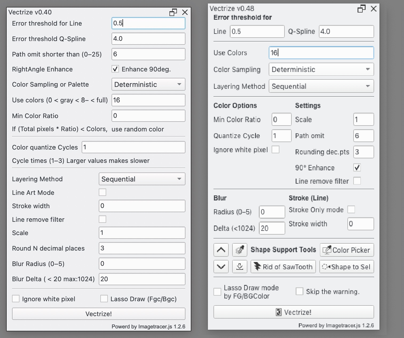Image resolution: width=404 pixels, height=338 pixels.
Task: Check Ignore white pixel in Vectrize v0.48
Action: pos(275,150)
